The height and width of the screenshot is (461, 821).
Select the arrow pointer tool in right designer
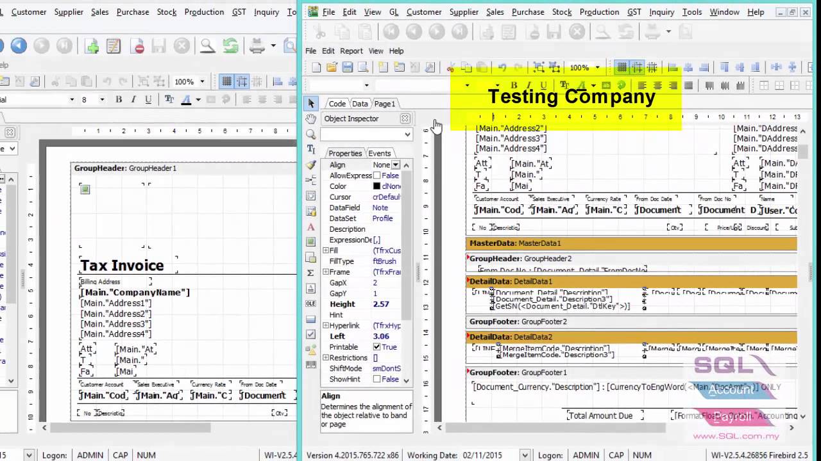(311, 103)
